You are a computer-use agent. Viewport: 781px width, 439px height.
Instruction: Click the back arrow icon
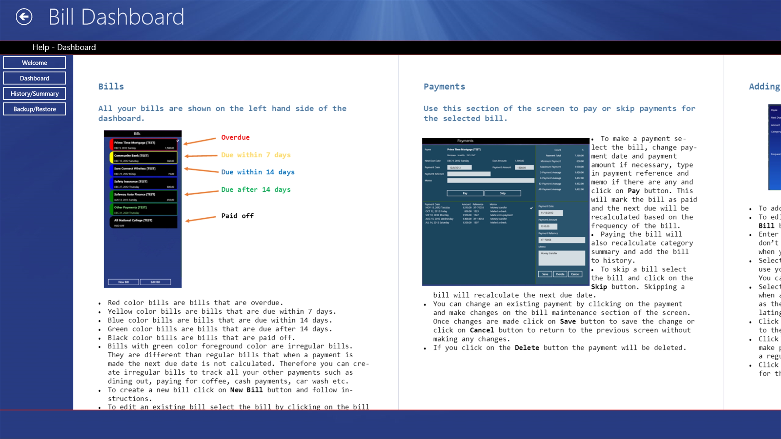coord(24,17)
